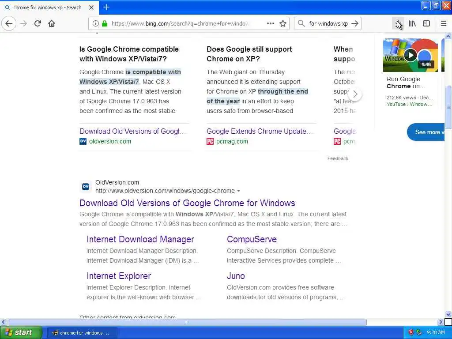The height and width of the screenshot is (339, 452).
Task: Open the pcmag.com source link
Action: pyautogui.click(x=232, y=141)
